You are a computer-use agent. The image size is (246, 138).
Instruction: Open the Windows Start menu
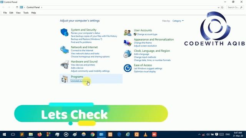point(4,135)
